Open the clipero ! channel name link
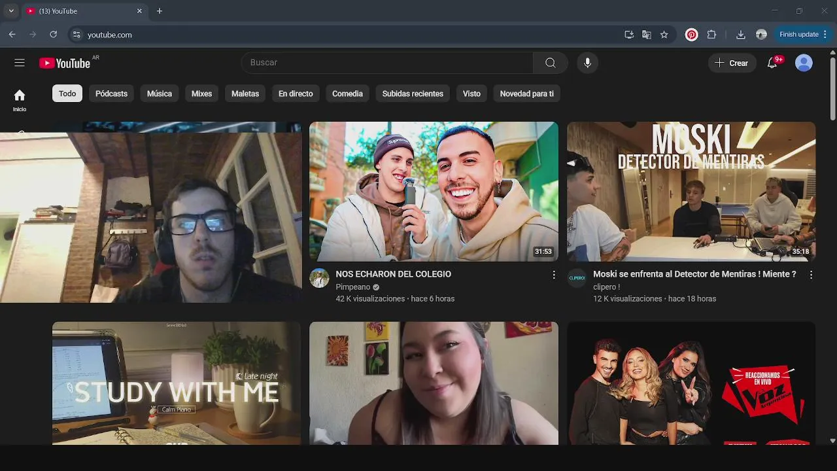The height and width of the screenshot is (471, 837). pos(606,287)
